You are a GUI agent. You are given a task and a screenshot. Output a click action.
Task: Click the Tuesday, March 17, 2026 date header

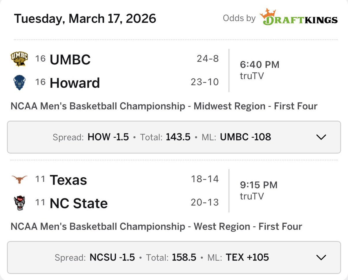85,19
